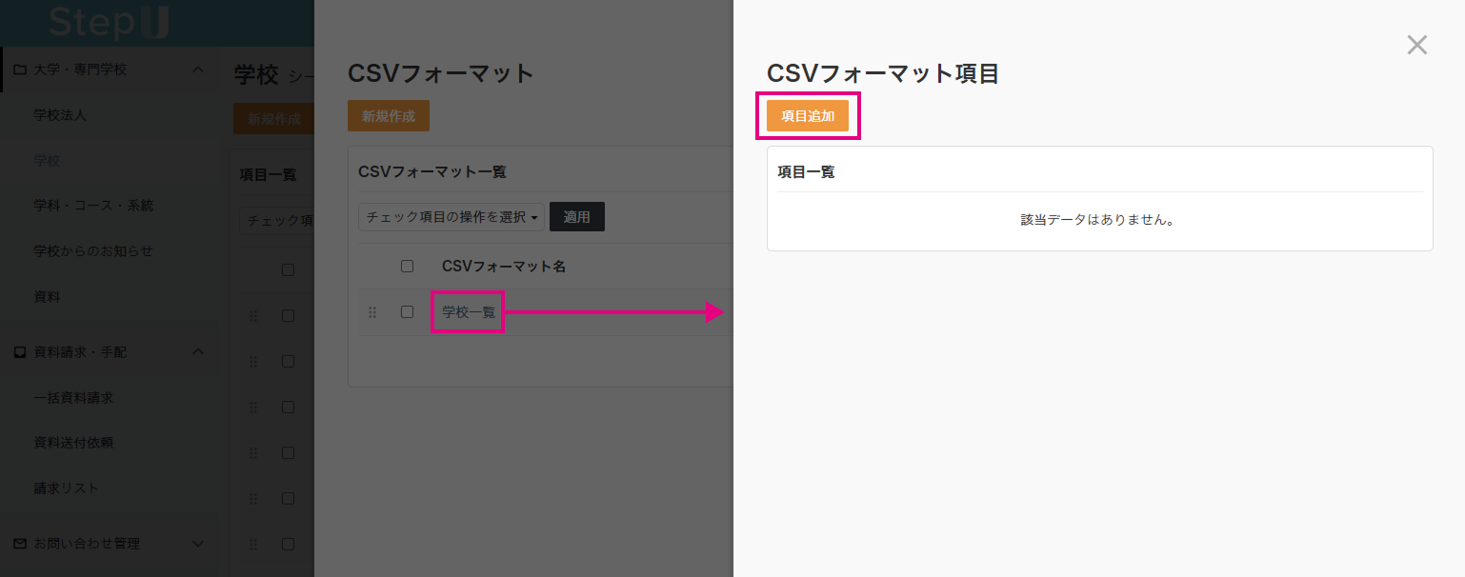
Task: Click the building icon beside 大学・専門学校
Action: [x=20, y=69]
